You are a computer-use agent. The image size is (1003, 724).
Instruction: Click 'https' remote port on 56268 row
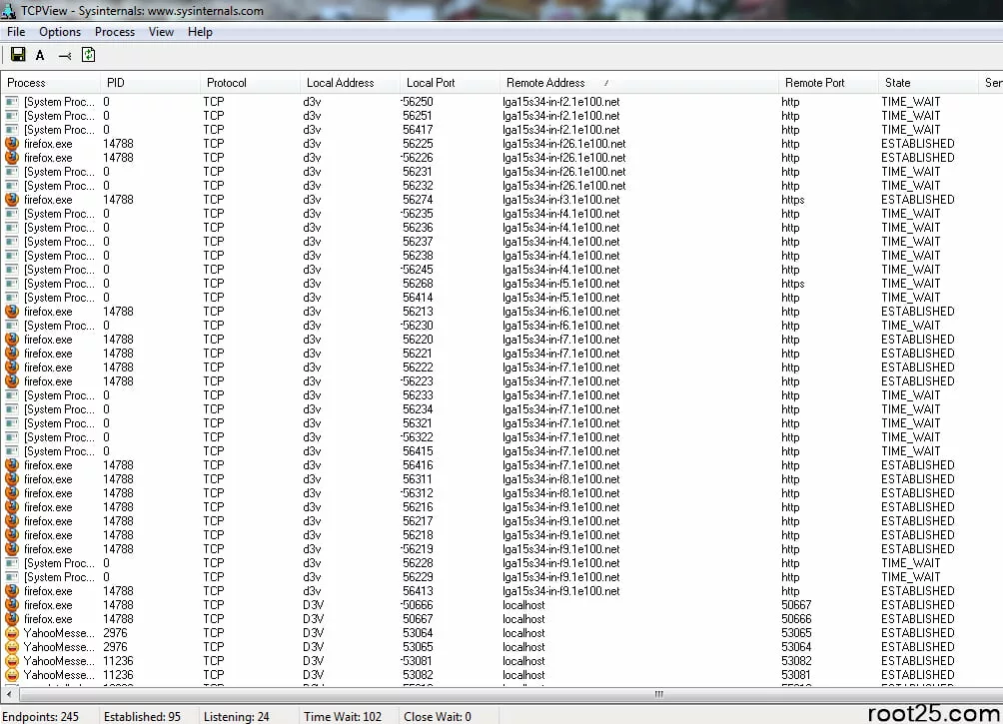click(x=792, y=284)
